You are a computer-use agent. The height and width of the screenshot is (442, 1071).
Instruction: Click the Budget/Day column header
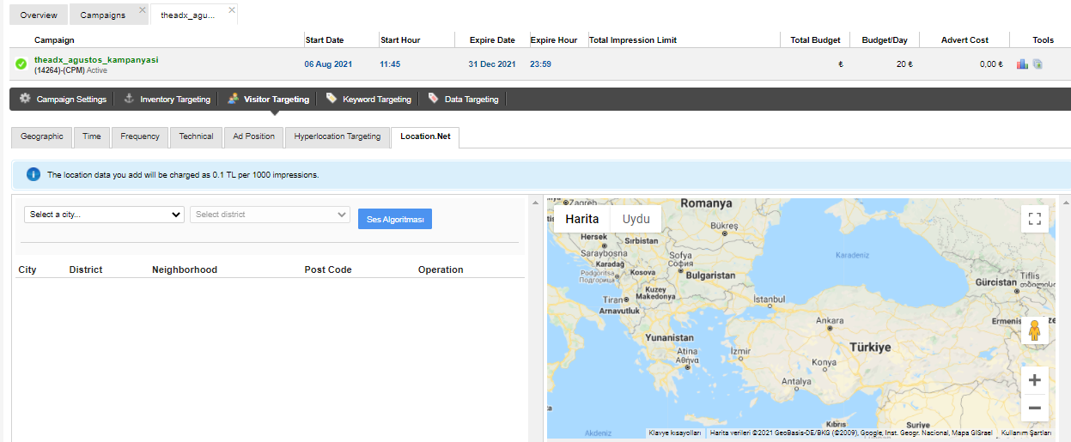pos(885,40)
